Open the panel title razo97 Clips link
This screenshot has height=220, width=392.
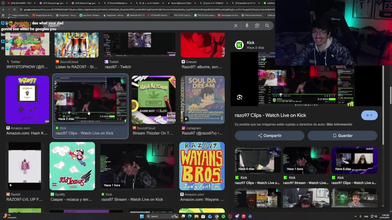coord(270,115)
